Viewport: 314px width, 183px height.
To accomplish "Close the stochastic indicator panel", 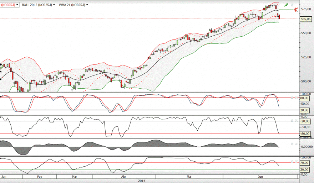I will (x=296, y=98).
